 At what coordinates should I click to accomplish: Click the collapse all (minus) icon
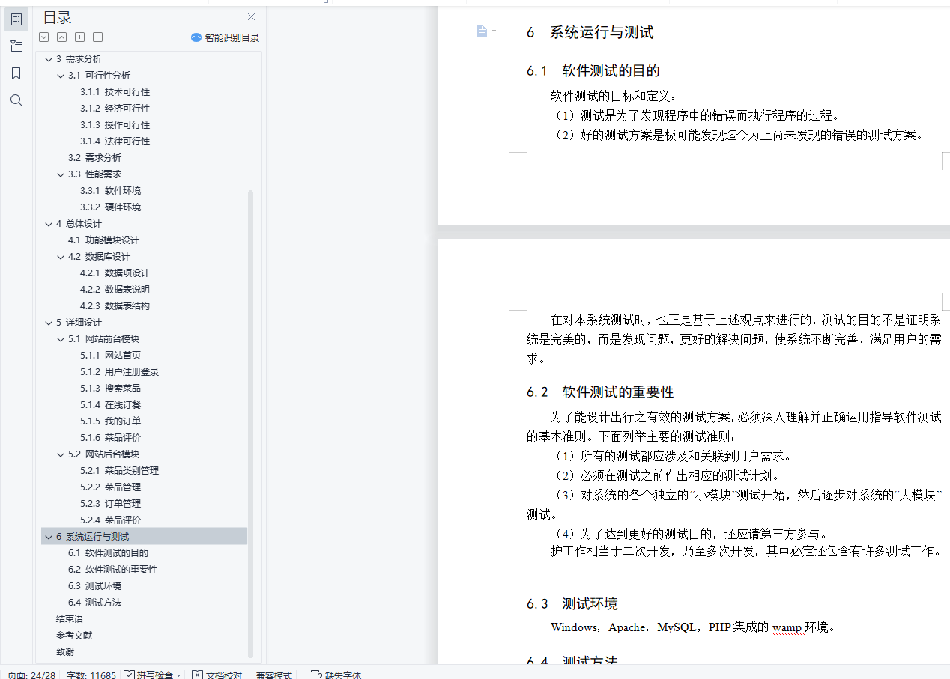(98, 37)
